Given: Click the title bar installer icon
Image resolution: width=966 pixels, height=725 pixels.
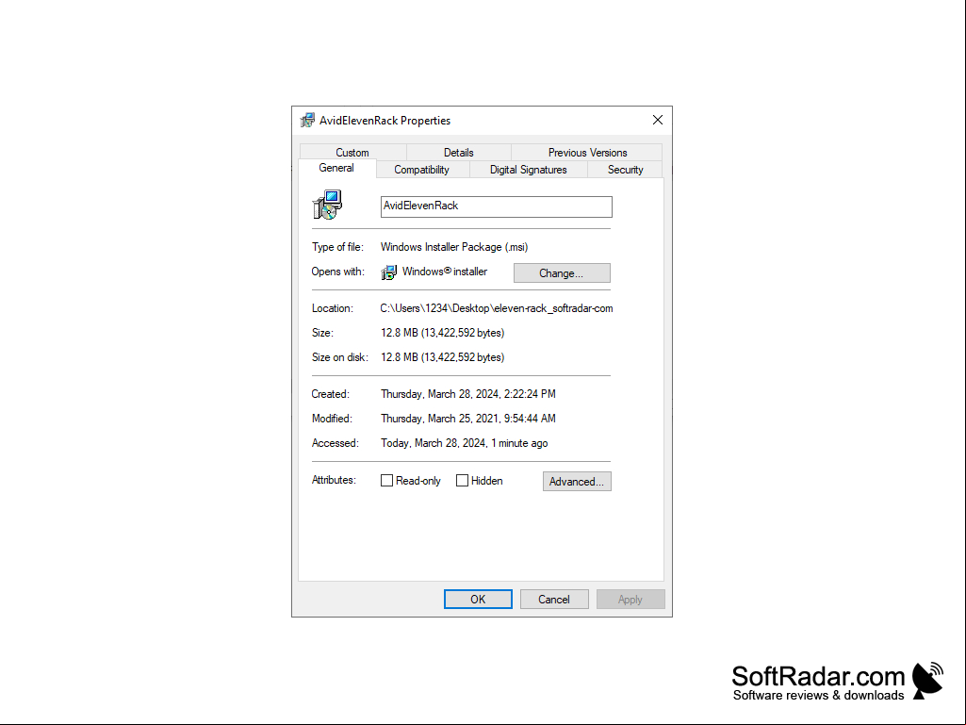Looking at the screenshot, I should pyautogui.click(x=307, y=121).
